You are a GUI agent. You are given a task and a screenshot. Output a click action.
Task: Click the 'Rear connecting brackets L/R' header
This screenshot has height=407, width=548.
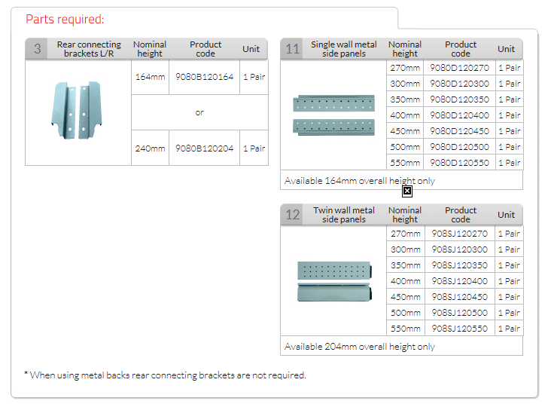(x=89, y=49)
